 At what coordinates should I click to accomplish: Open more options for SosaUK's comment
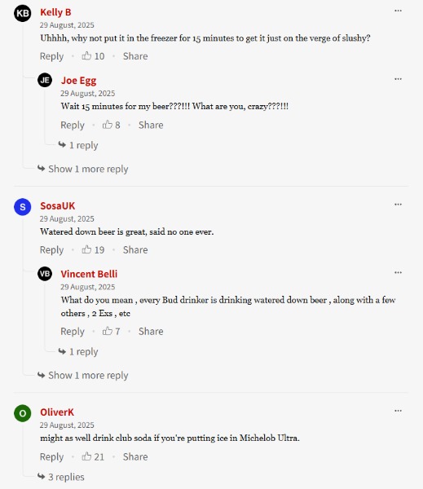point(398,205)
